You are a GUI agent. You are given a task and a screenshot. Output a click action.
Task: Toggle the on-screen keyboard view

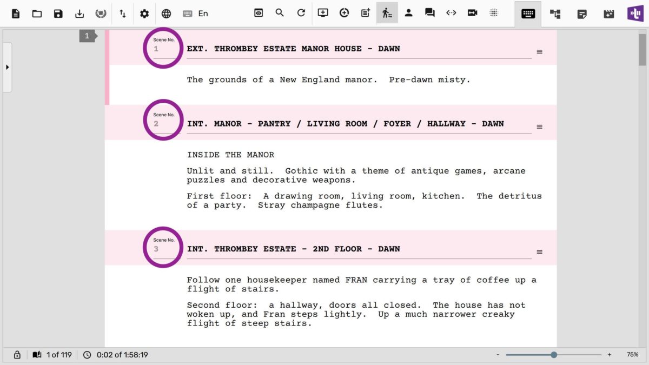click(527, 12)
